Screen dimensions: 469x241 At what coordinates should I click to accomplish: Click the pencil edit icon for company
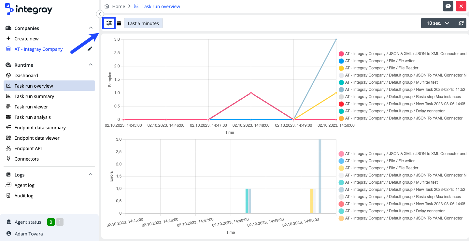(x=90, y=49)
